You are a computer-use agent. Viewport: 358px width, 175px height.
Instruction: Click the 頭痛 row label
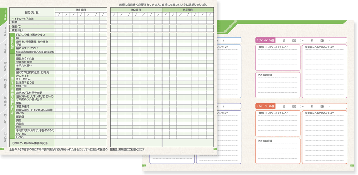point(35,55)
